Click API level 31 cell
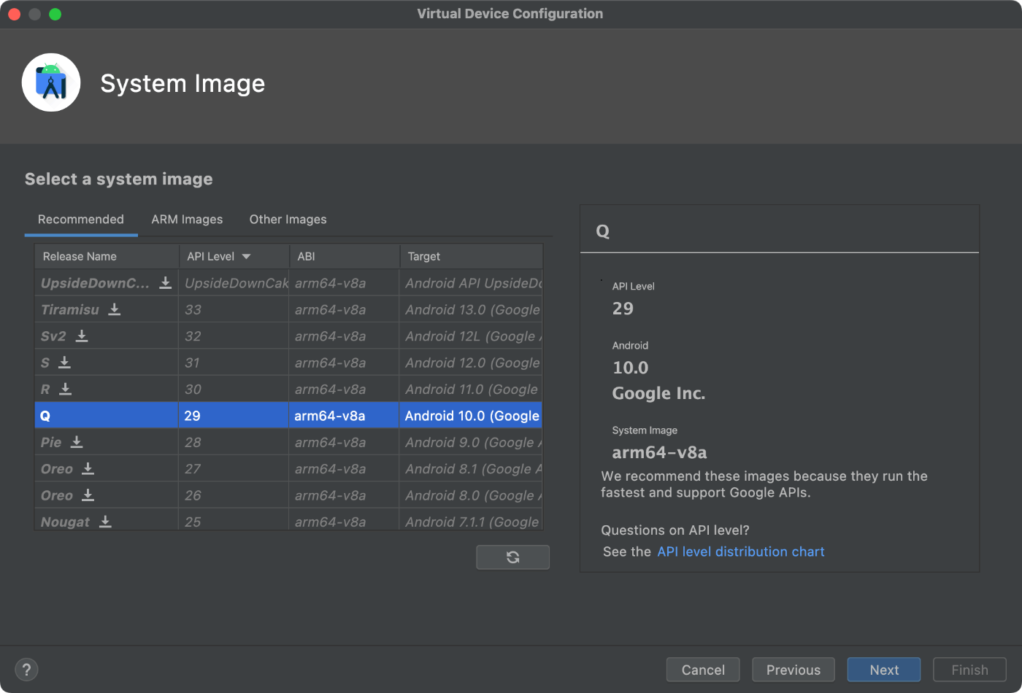This screenshot has width=1022, height=693. pos(234,363)
